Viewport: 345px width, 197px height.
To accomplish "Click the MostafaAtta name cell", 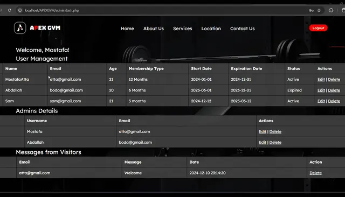I will click(17, 80).
